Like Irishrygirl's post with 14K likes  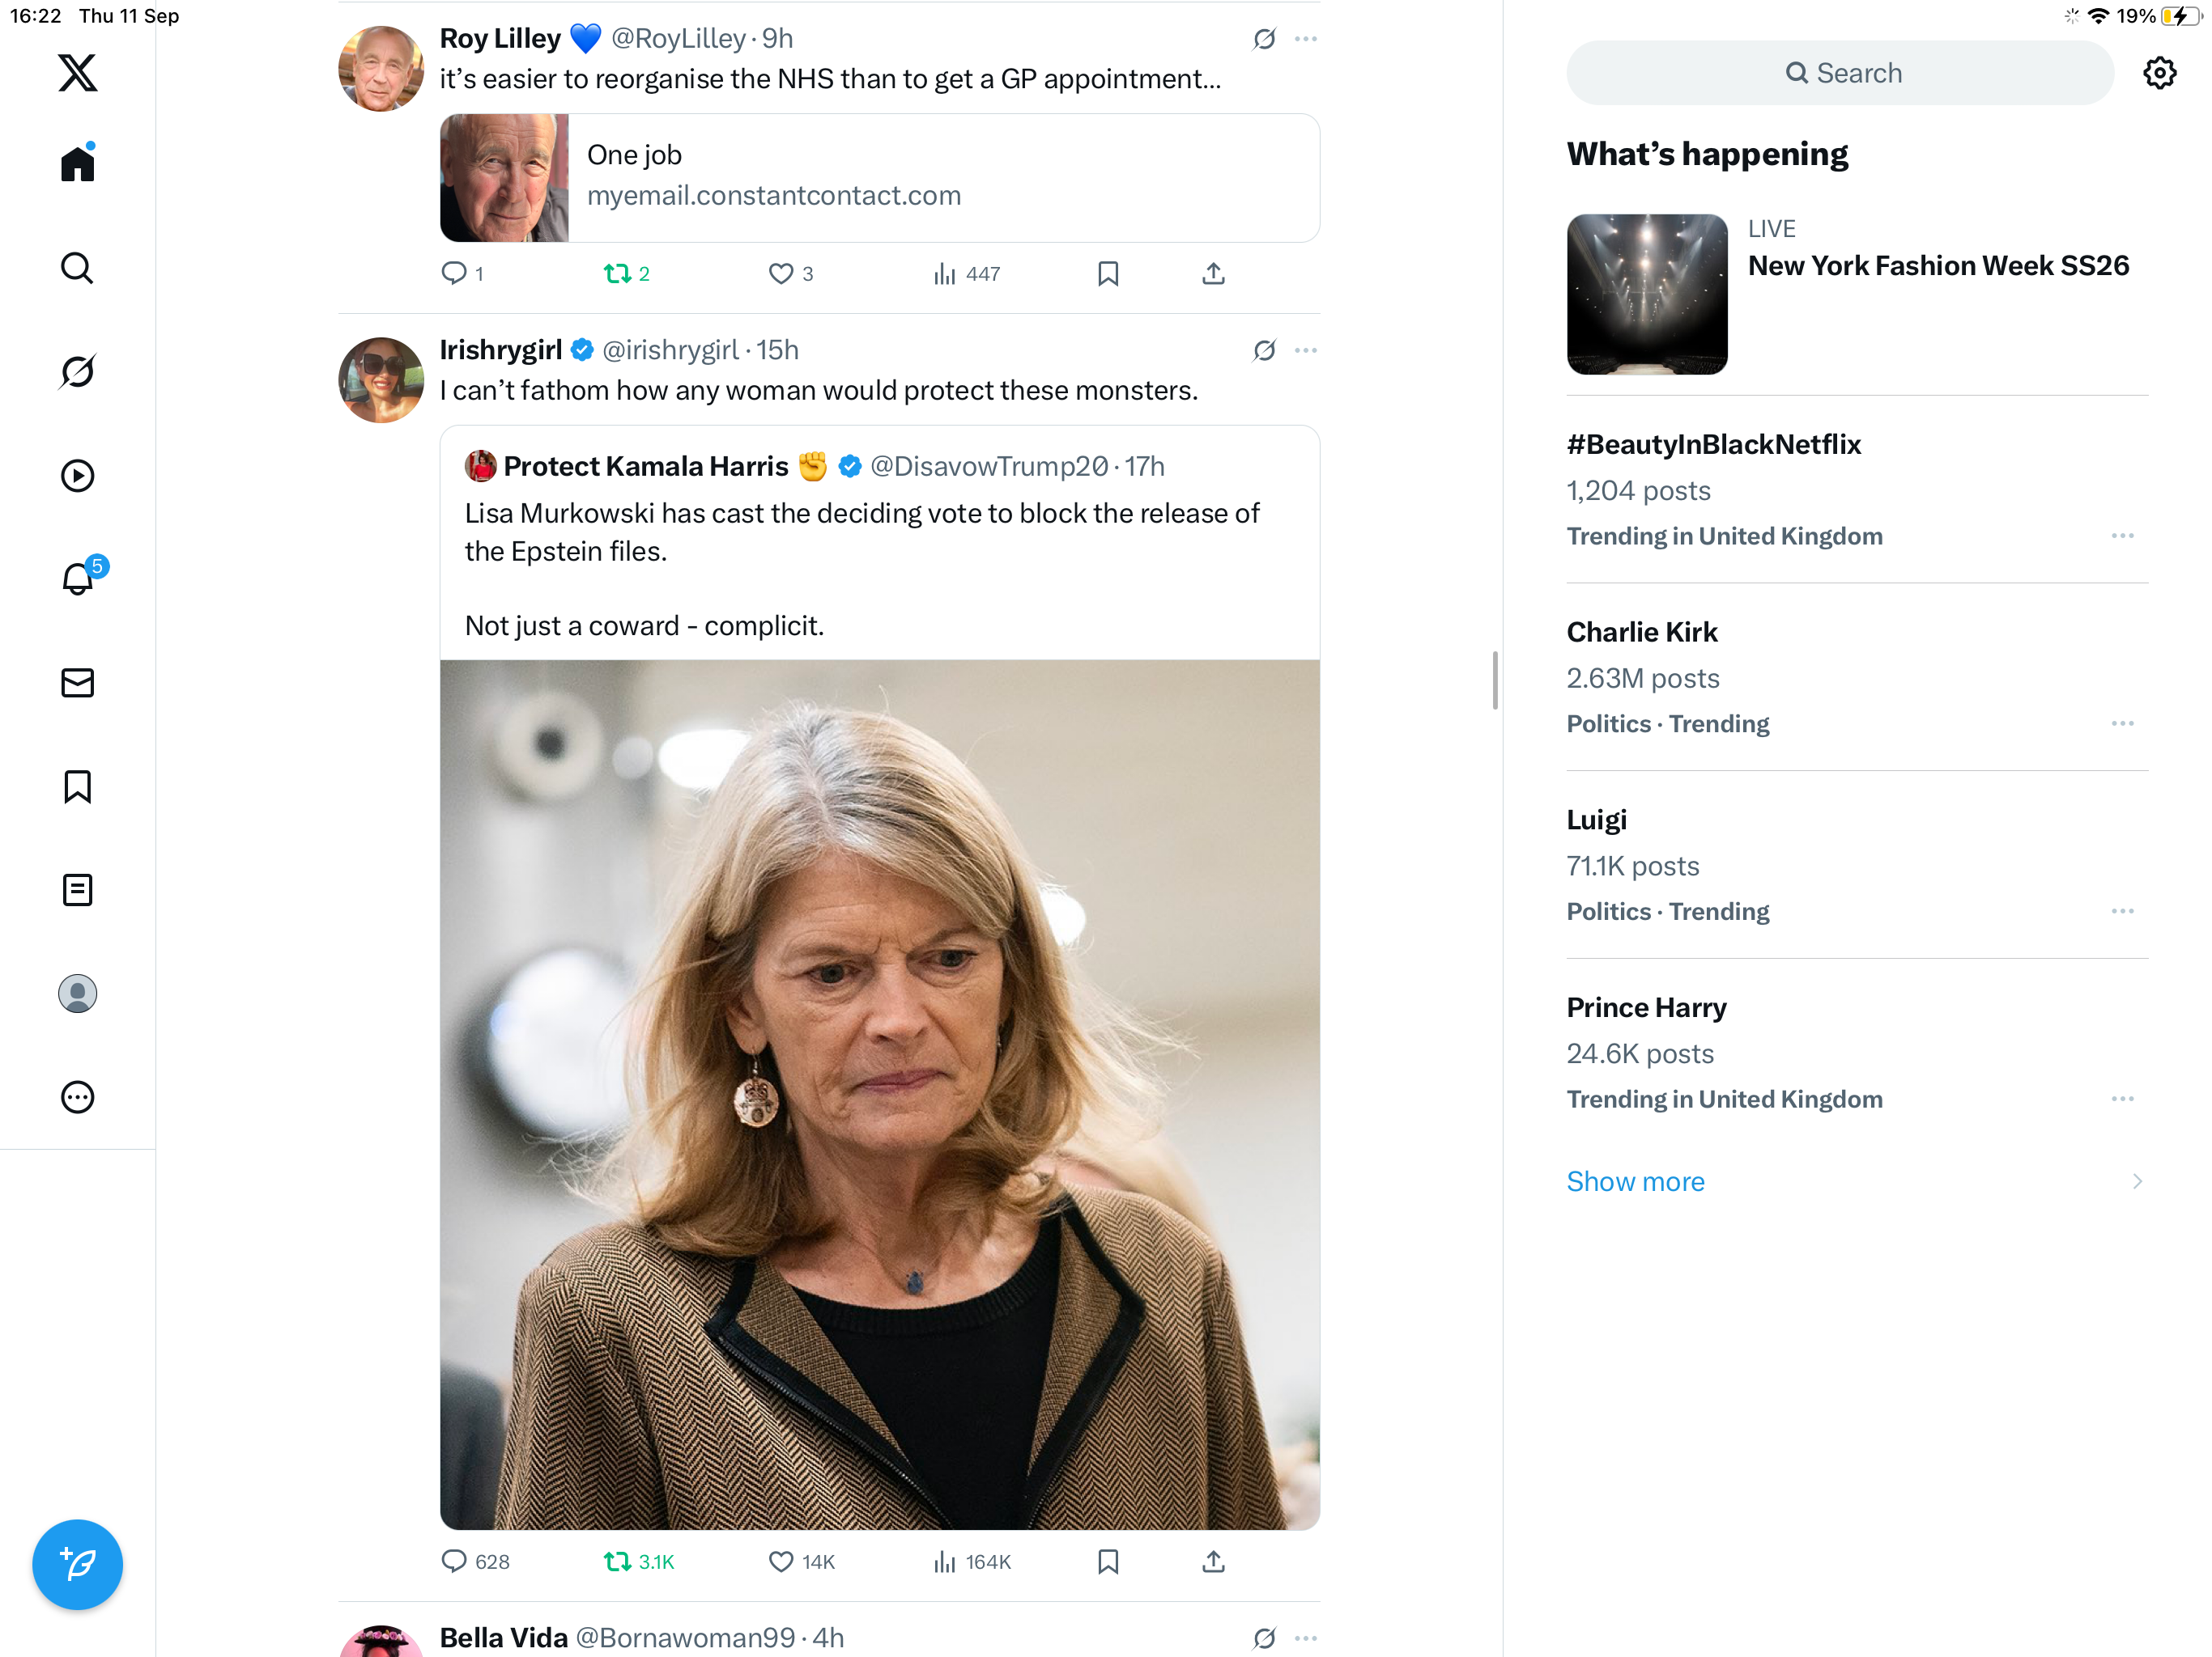point(781,1561)
